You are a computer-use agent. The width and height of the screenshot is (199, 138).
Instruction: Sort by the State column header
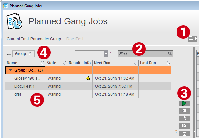tap(55, 63)
